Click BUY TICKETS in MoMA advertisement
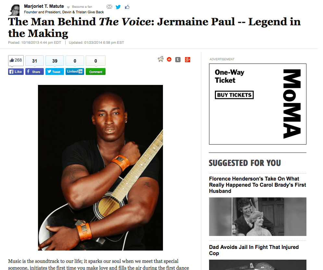Image resolution: width=323 pixels, height=270 pixels. 234,95
